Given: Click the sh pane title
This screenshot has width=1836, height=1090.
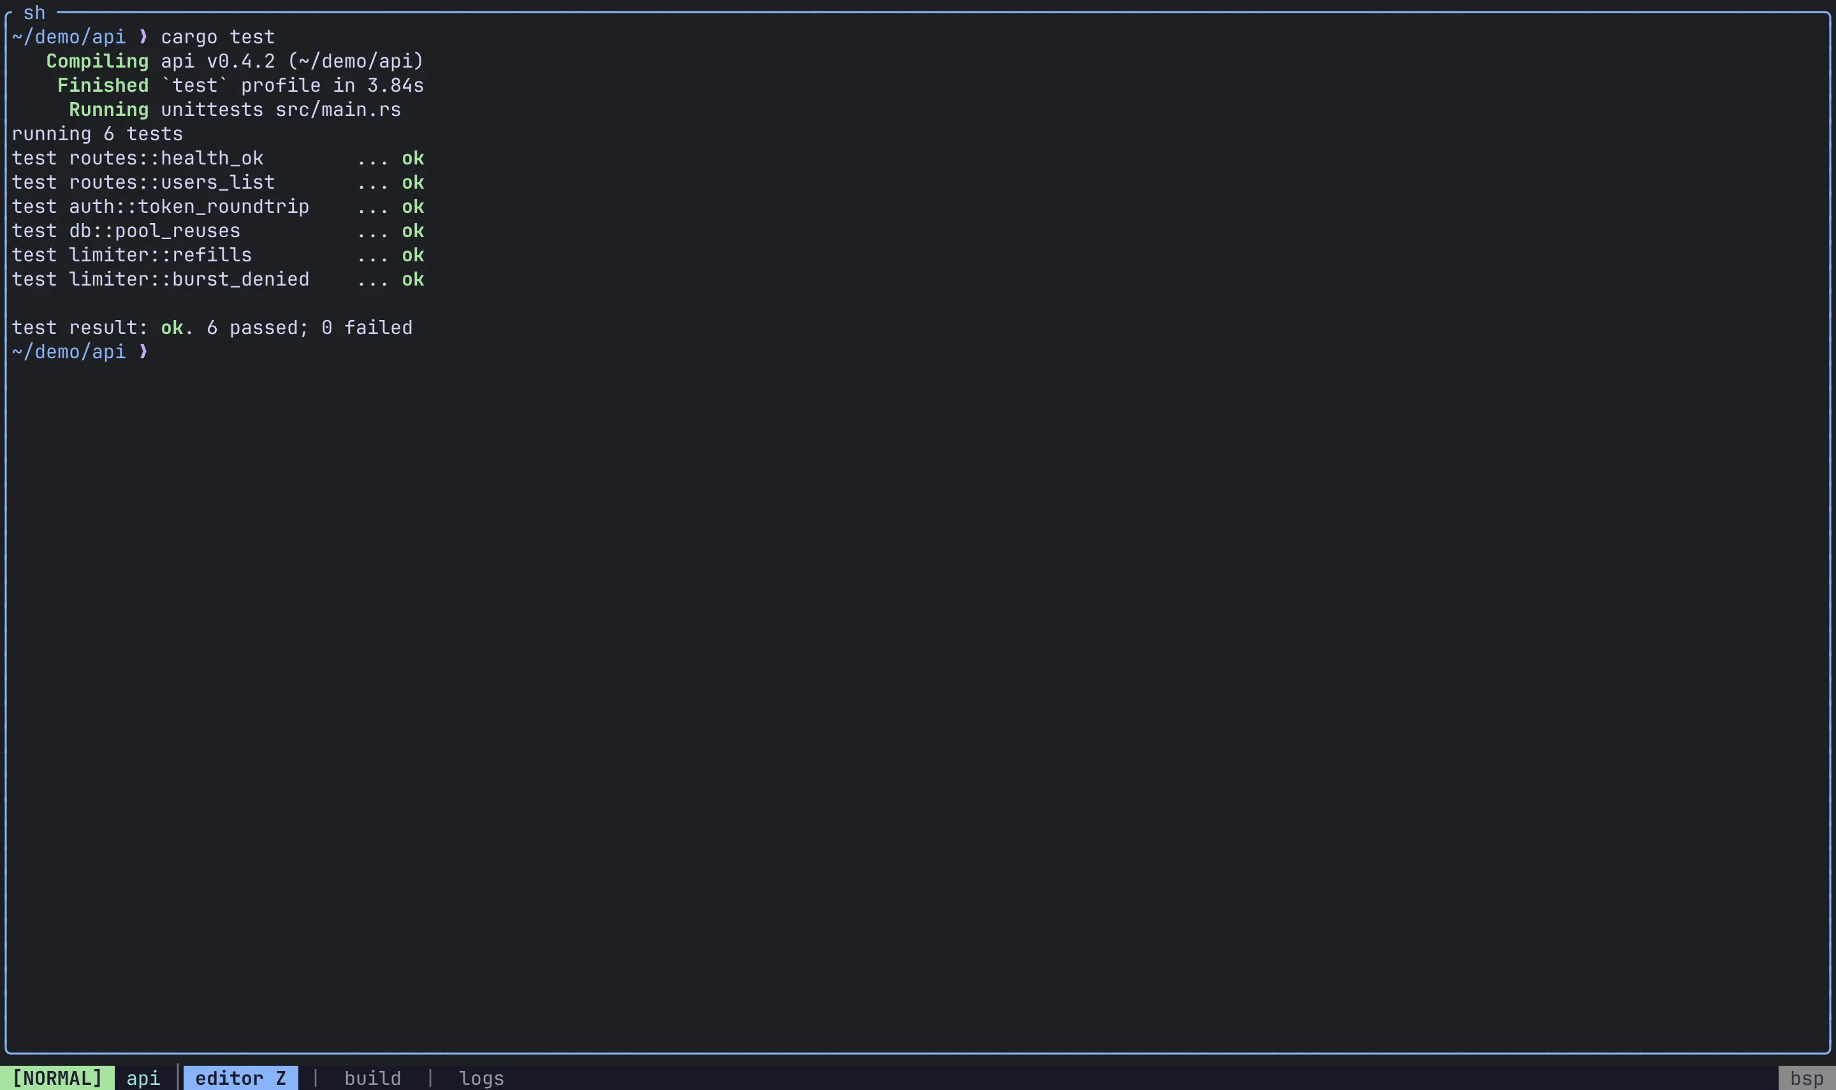Looking at the screenshot, I should coord(34,13).
